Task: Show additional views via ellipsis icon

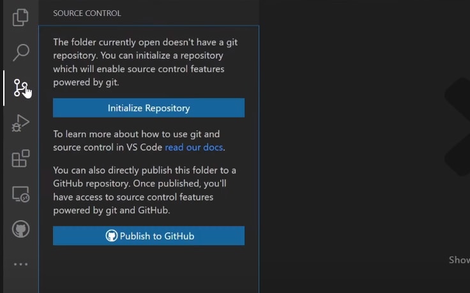Action: [20, 264]
